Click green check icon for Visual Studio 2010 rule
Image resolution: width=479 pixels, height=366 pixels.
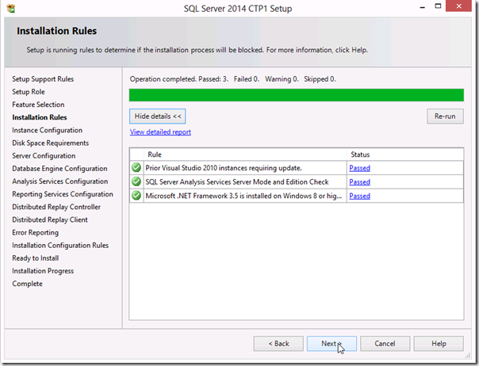coord(136,168)
